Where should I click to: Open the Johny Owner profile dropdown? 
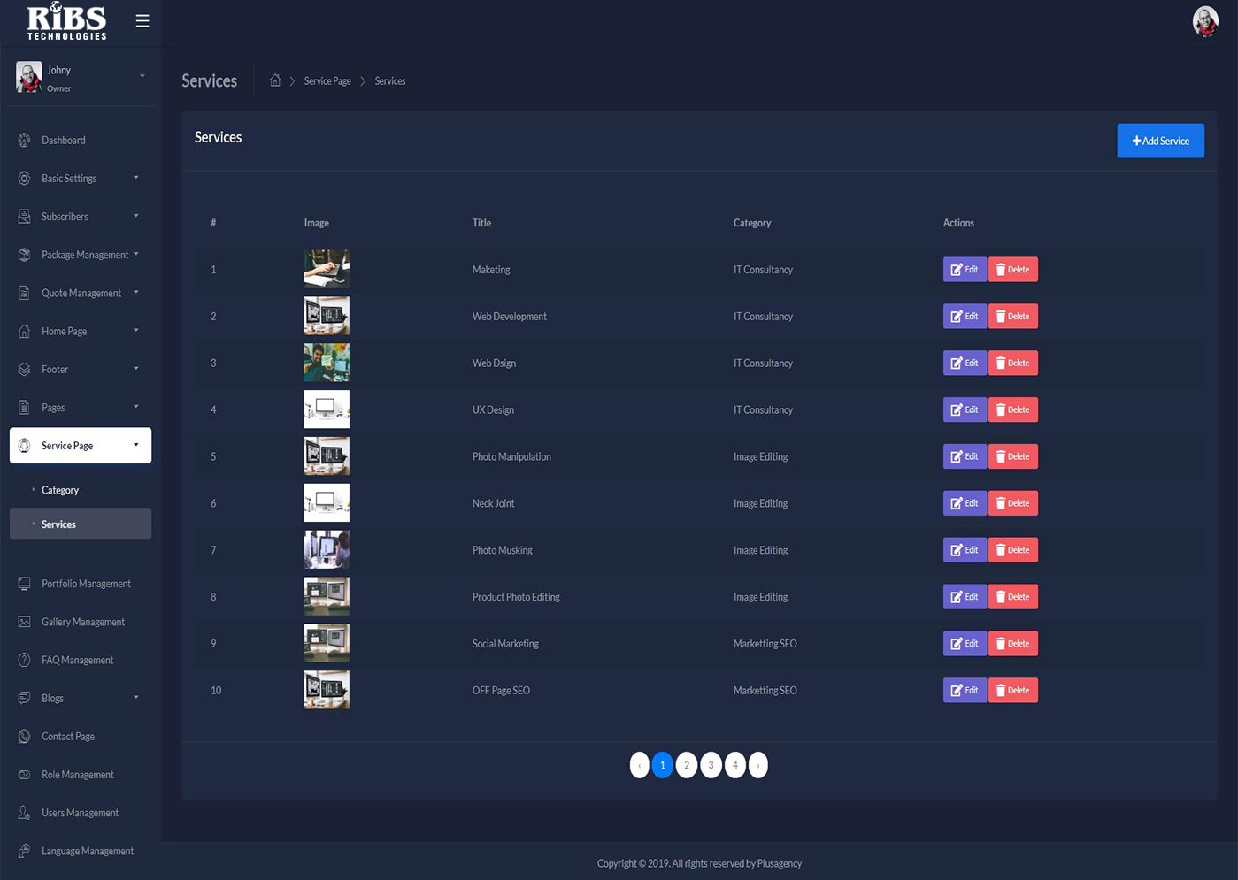pyautogui.click(x=142, y=76)
